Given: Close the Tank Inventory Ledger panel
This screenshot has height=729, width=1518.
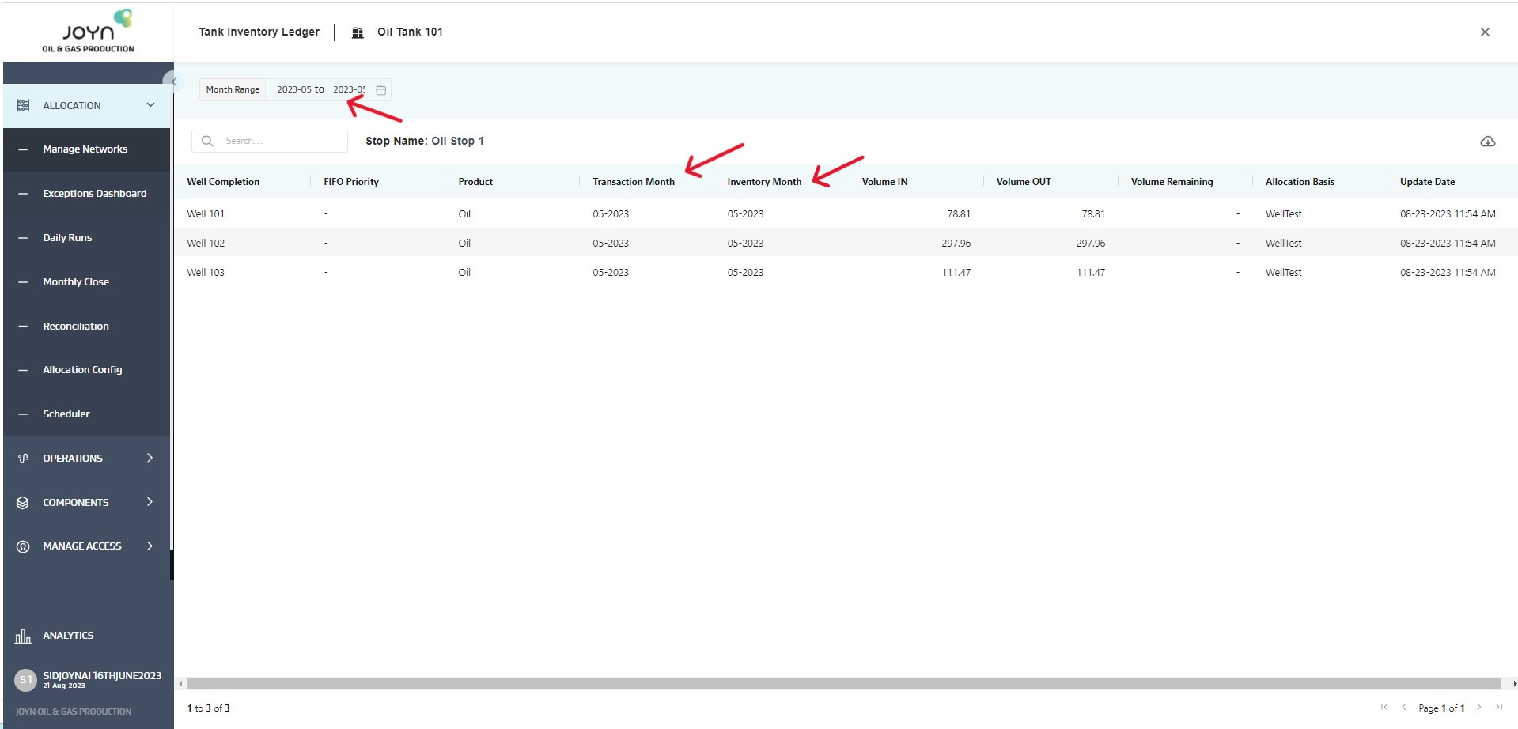Looking at the screenshot, I should [x=1484, y=32].
